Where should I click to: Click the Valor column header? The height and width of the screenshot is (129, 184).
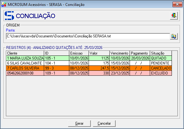99,53
